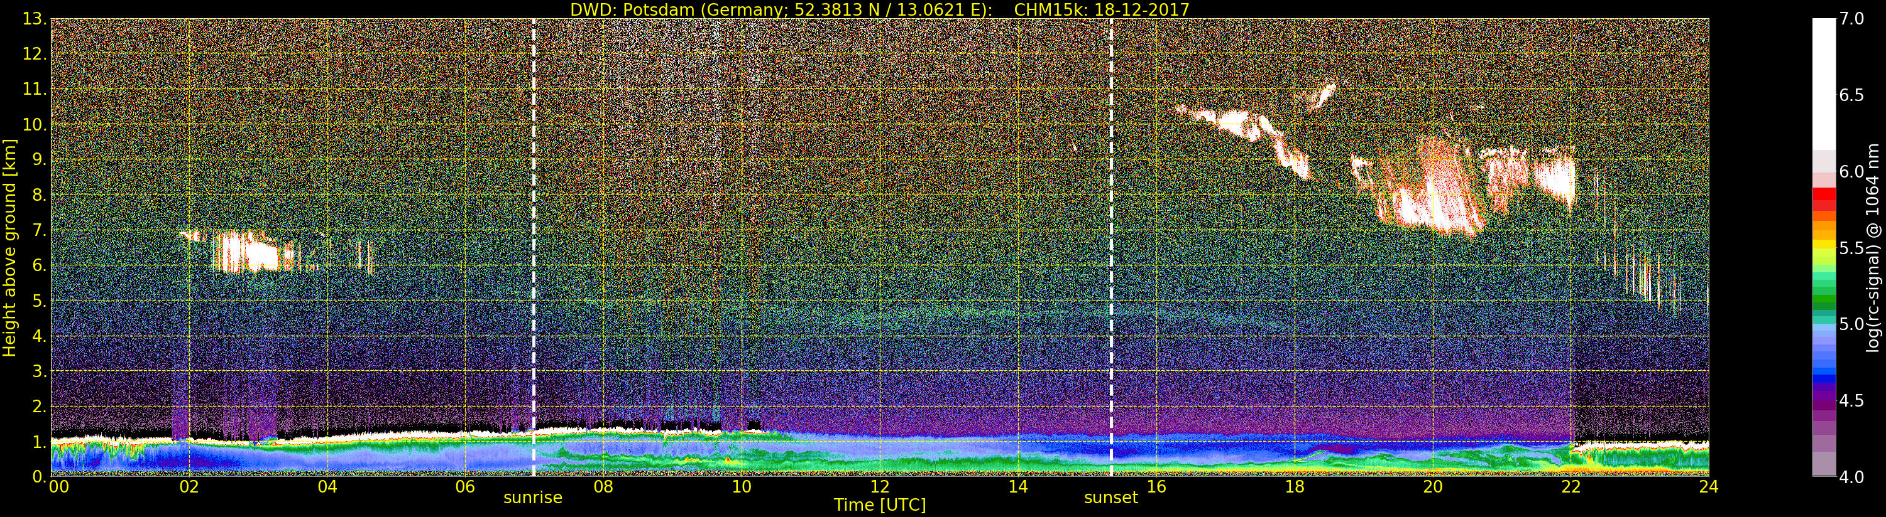Click the '3.' height tick label

pos(40,371)
